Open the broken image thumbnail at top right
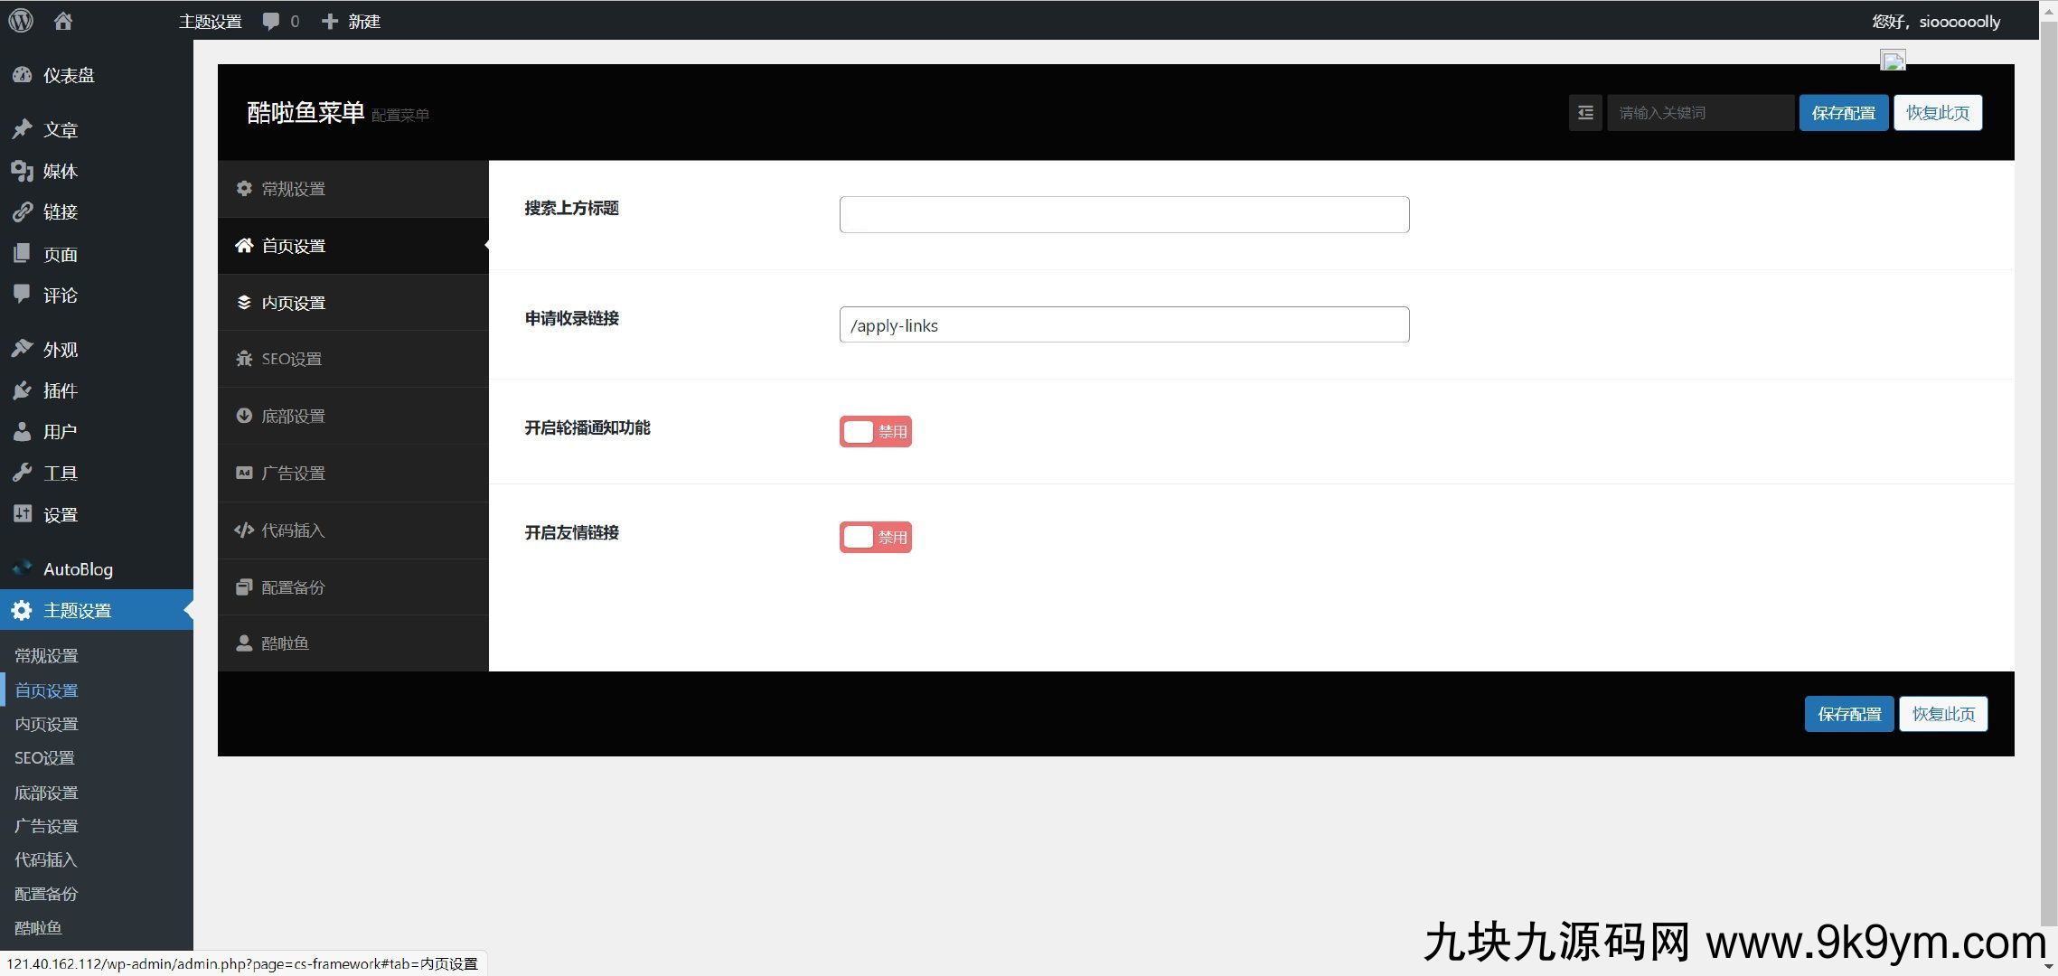The height and width of the screenshot is (976, 2058). click(x=1893, y=61)
